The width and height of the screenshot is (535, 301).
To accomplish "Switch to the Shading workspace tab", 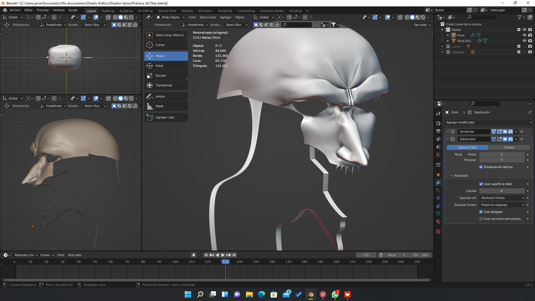I will click(x=187, y=11).
